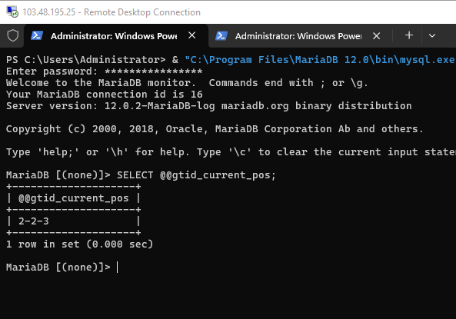The width and height of the screenshot is (456, 319).
Task: Click the shield icon left of tabs
Action: point(13,36)
